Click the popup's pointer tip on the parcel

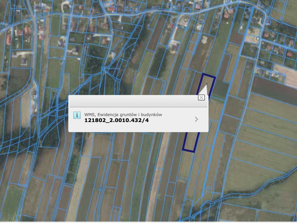point(207,84)
